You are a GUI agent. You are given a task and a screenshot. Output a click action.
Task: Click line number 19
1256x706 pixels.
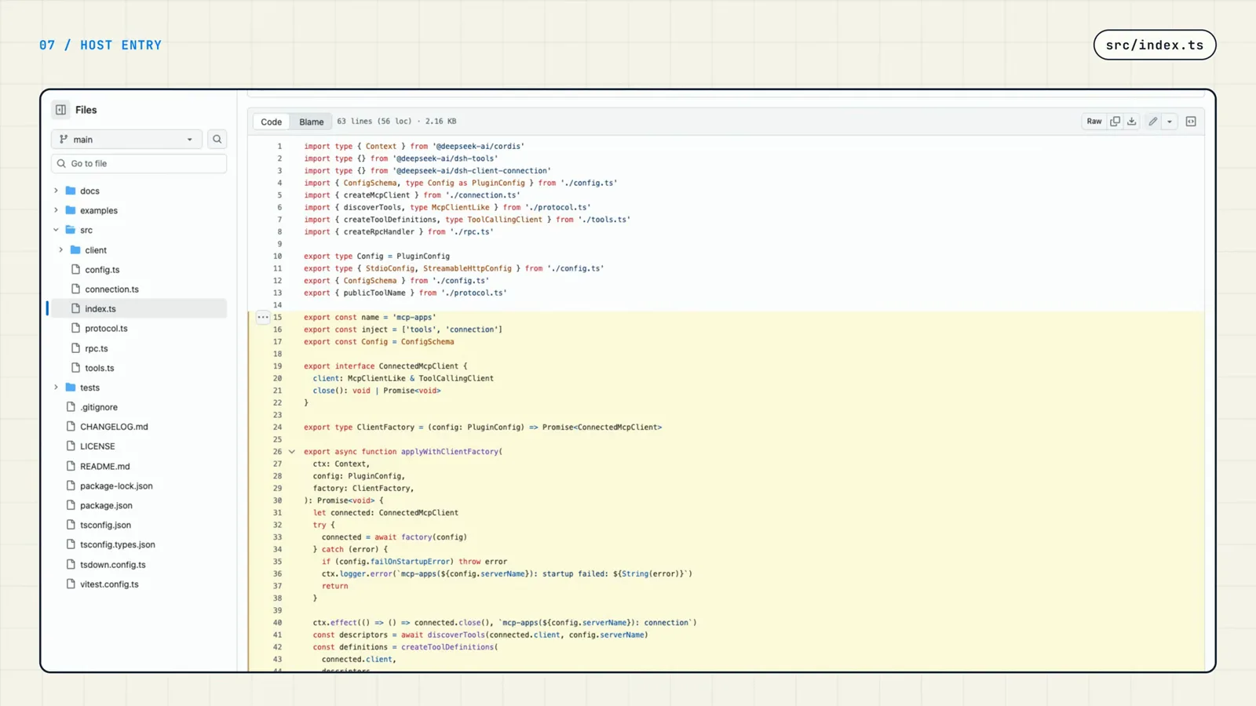277,366
